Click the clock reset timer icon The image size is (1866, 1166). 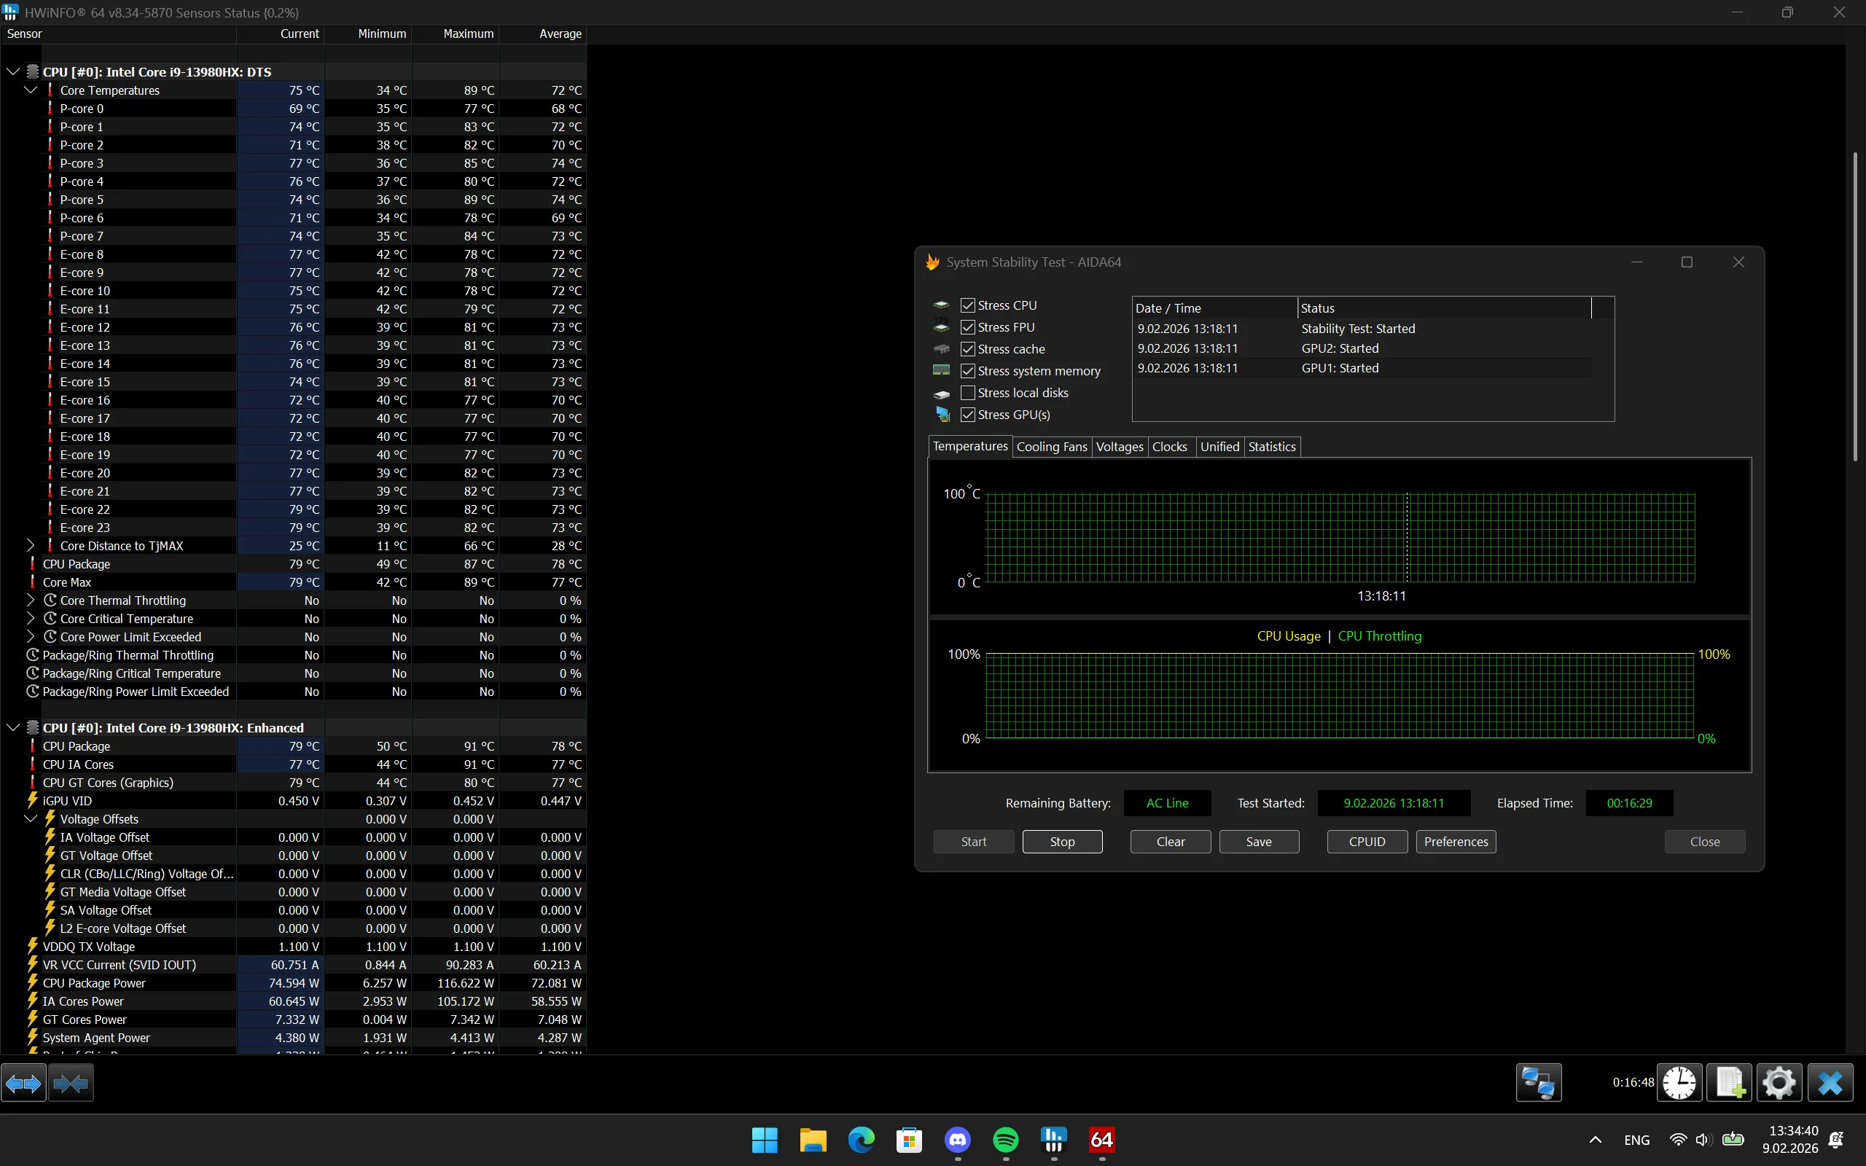tap(1679, 1083)
